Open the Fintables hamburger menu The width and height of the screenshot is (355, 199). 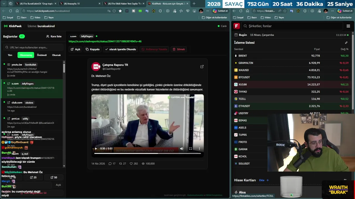tap(348, 26)
